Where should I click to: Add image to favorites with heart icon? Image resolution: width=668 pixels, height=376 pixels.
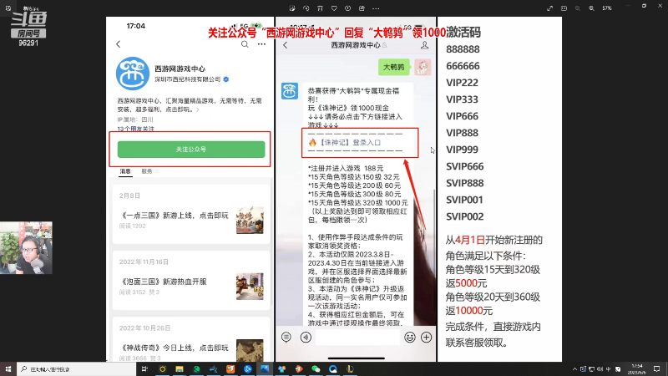click(334, 8)
